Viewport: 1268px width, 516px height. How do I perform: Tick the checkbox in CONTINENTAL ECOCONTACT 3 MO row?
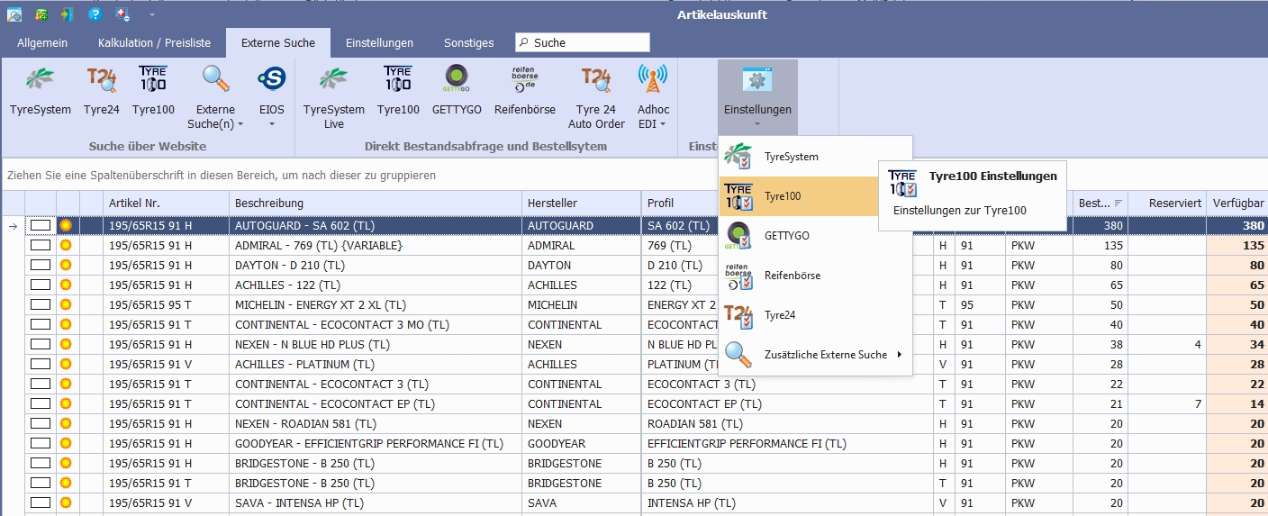click(x=41, y=324)
